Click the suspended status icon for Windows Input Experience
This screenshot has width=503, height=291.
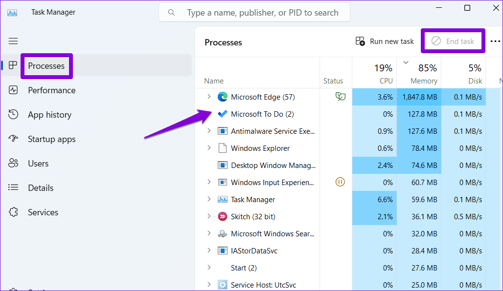[x=341, y=182]
